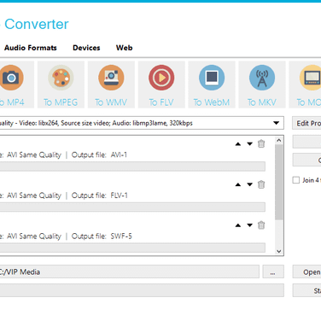Click the FLV-1 progress bar
This screenshot has height=321, width=321.
(x=132, y=207)
